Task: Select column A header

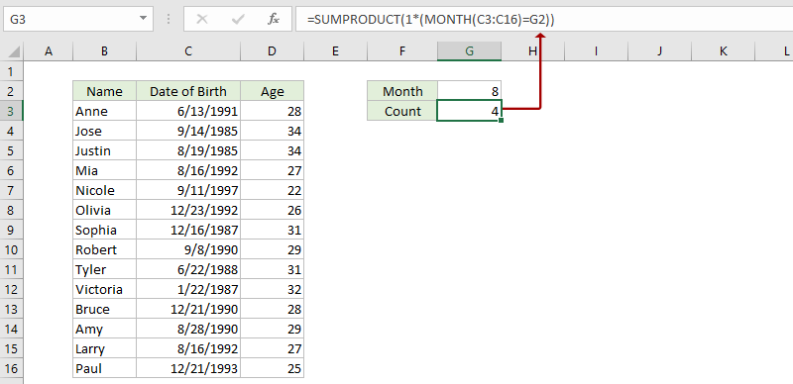Action: click(x=49, y=51)
